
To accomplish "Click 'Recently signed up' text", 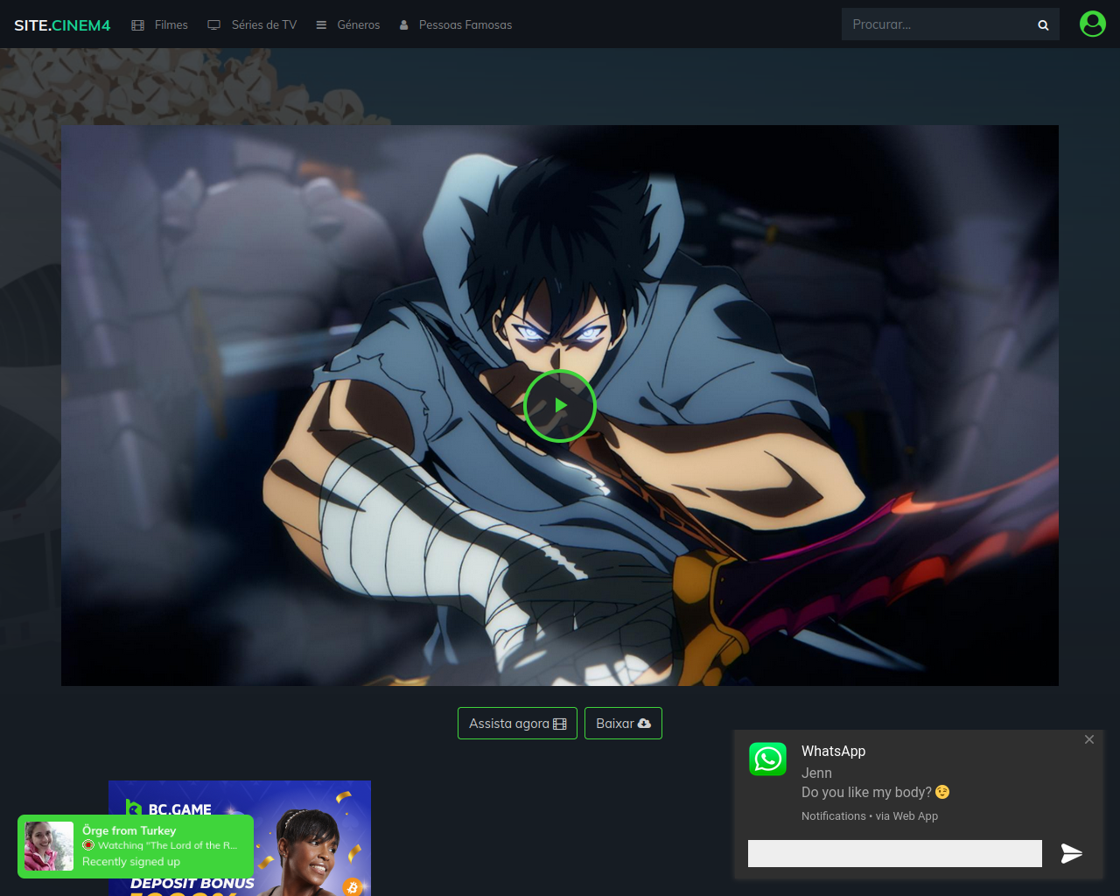I will [x=131, y=862].
